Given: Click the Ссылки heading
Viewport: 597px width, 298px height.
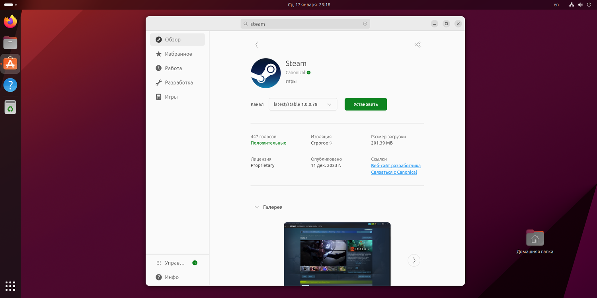Looking at the screenshot, I should point(379,159).
